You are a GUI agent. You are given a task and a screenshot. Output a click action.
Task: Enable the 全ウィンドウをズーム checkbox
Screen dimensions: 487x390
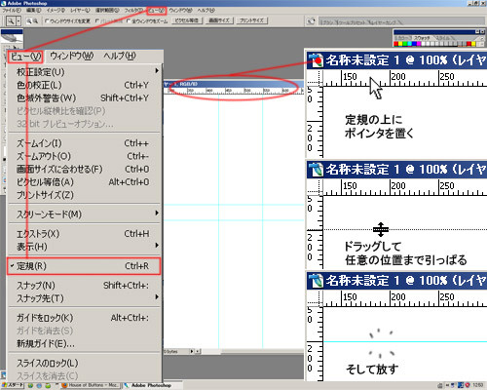pyautogui.click(x=129, y=21)
